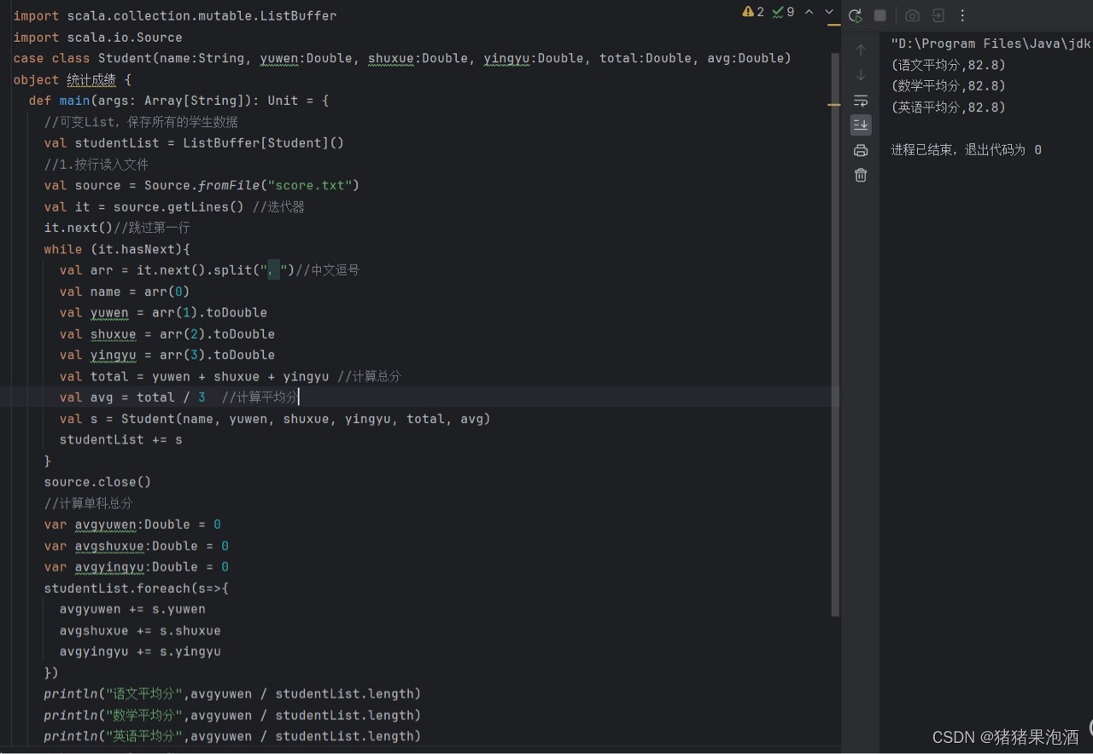
Task: Click the object name "统计成绩"
Action: 91,80
